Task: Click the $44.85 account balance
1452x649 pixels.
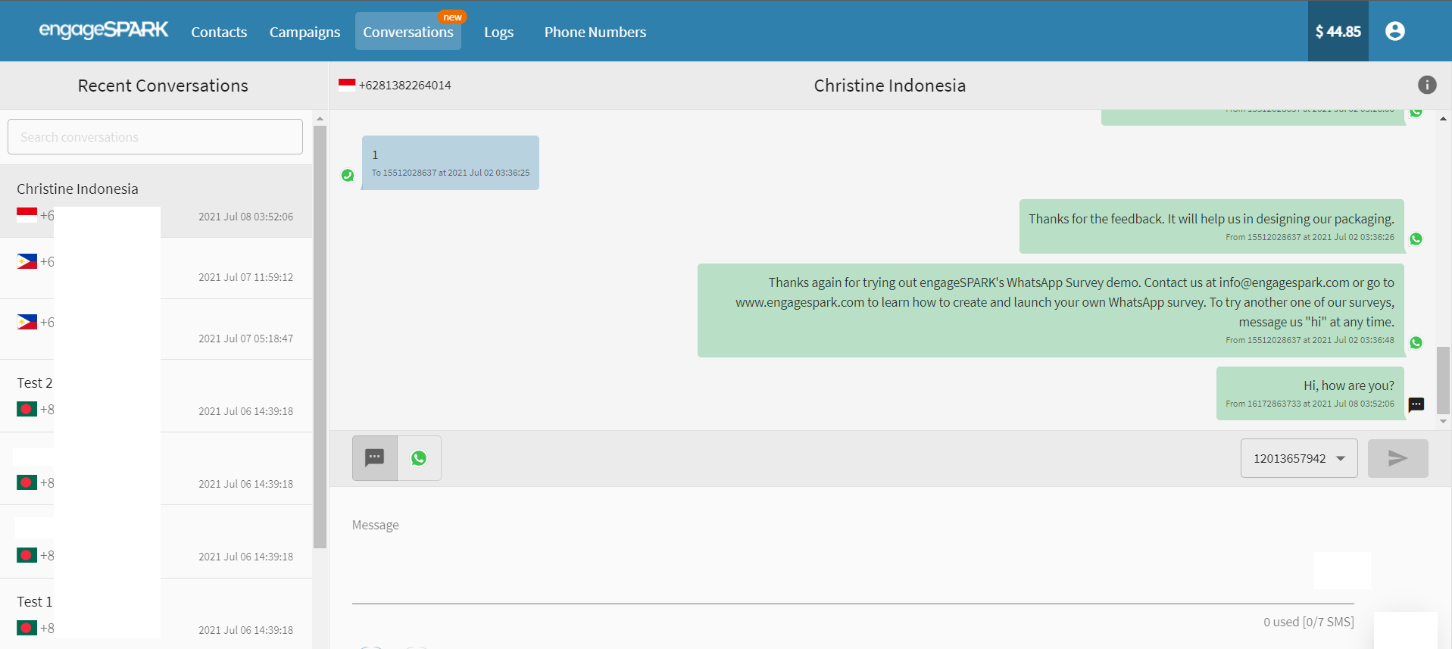Action: click(1338, 31)
